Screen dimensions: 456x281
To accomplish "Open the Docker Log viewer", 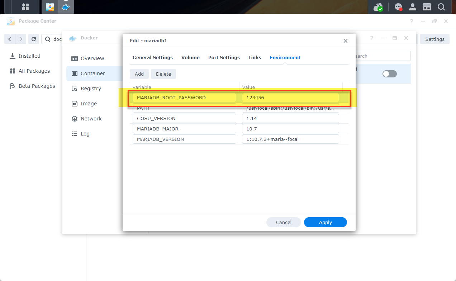I will tap(86, 133).
